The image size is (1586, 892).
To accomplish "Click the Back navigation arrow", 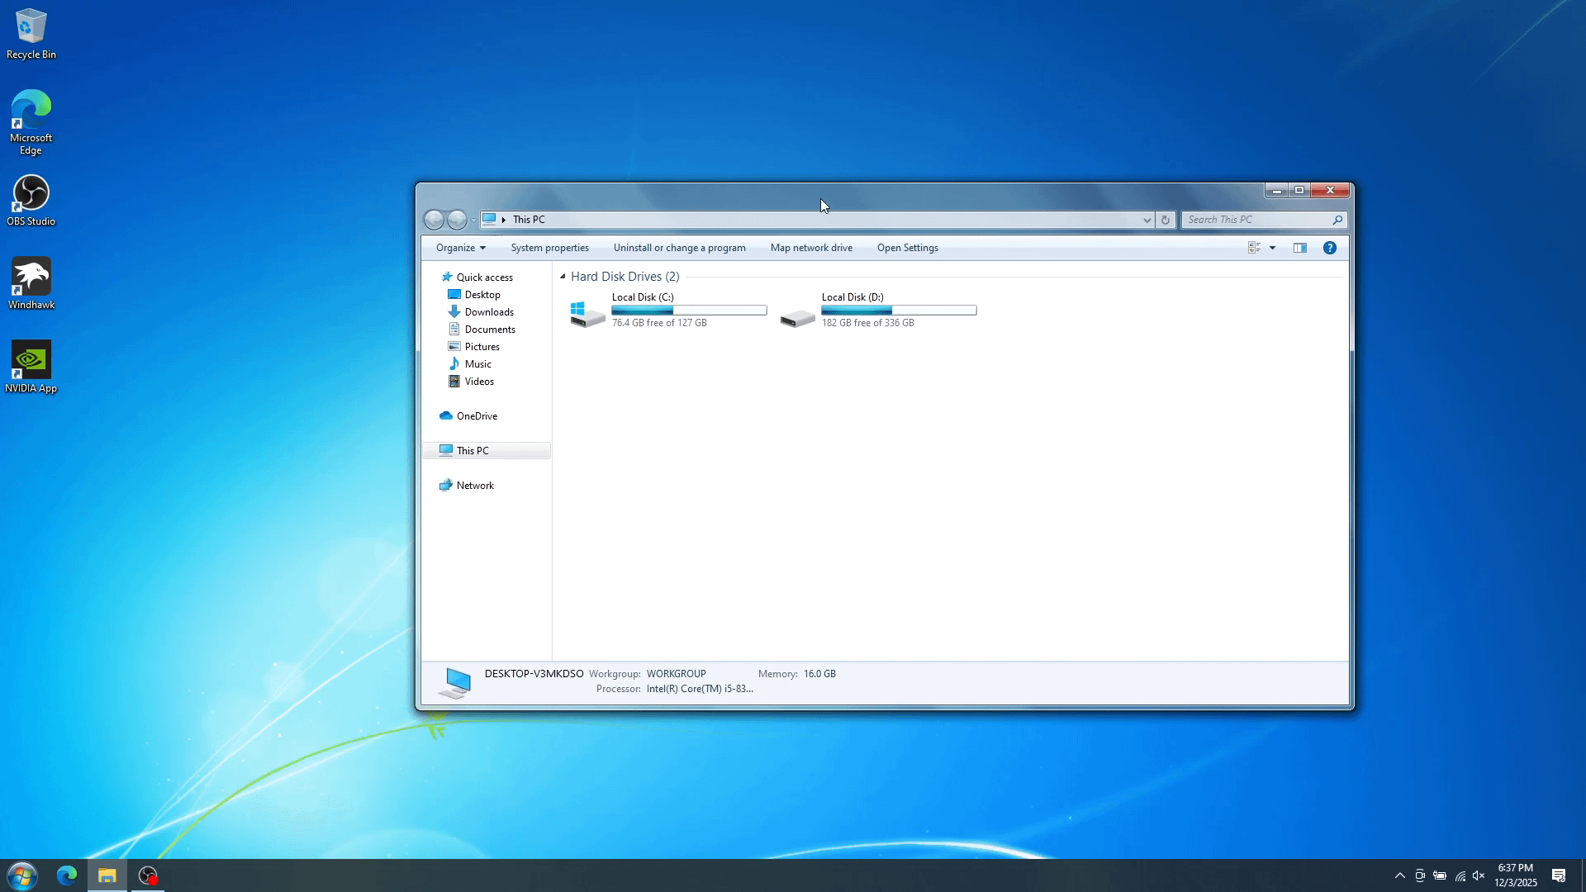I will tap(434, 220).
